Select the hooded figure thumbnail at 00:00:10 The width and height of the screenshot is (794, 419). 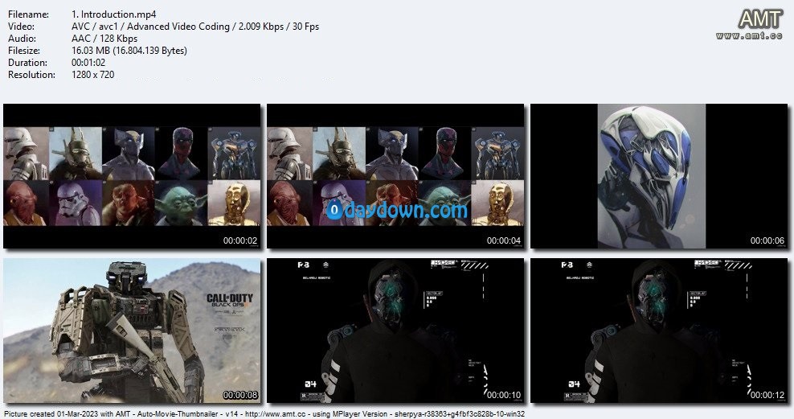395,331
